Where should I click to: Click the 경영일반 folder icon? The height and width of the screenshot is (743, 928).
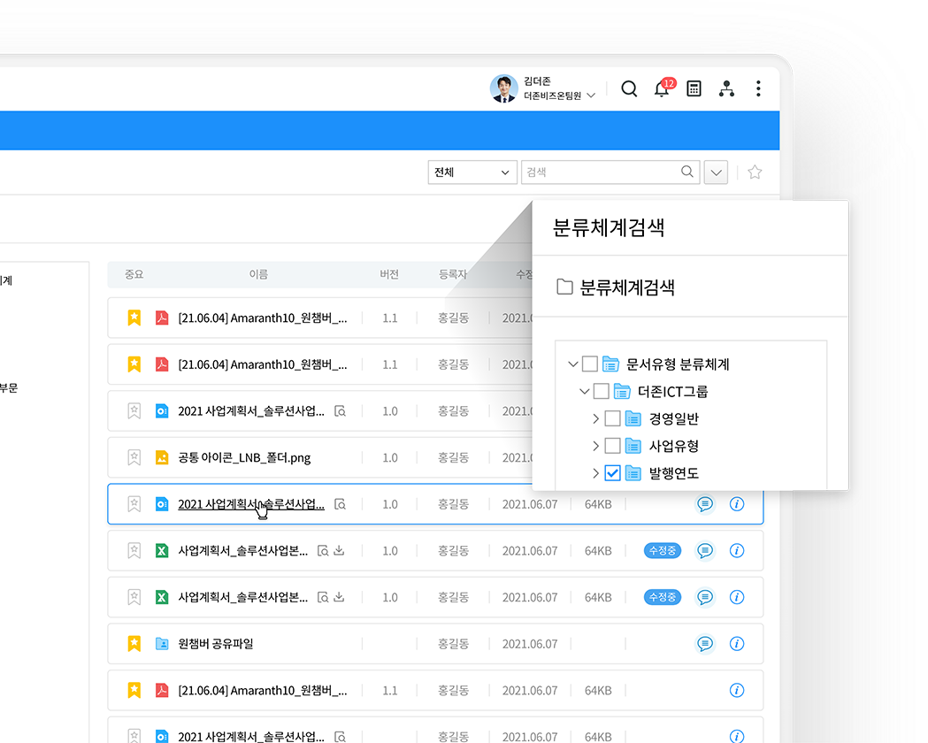[633, 419]
